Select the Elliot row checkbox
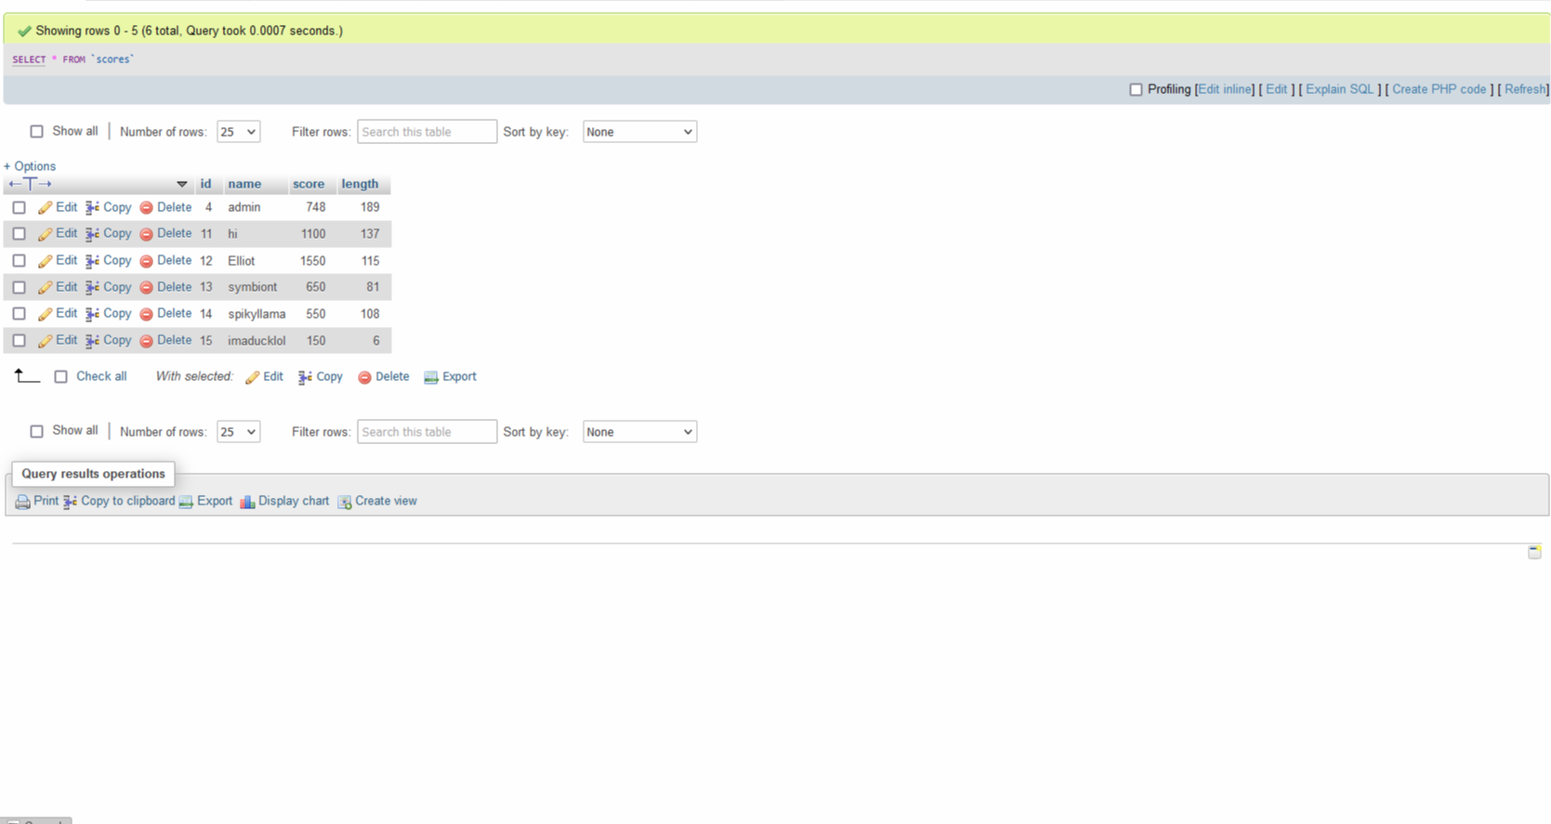This screenshot has height=824, width=1551. tap(19, 261)
